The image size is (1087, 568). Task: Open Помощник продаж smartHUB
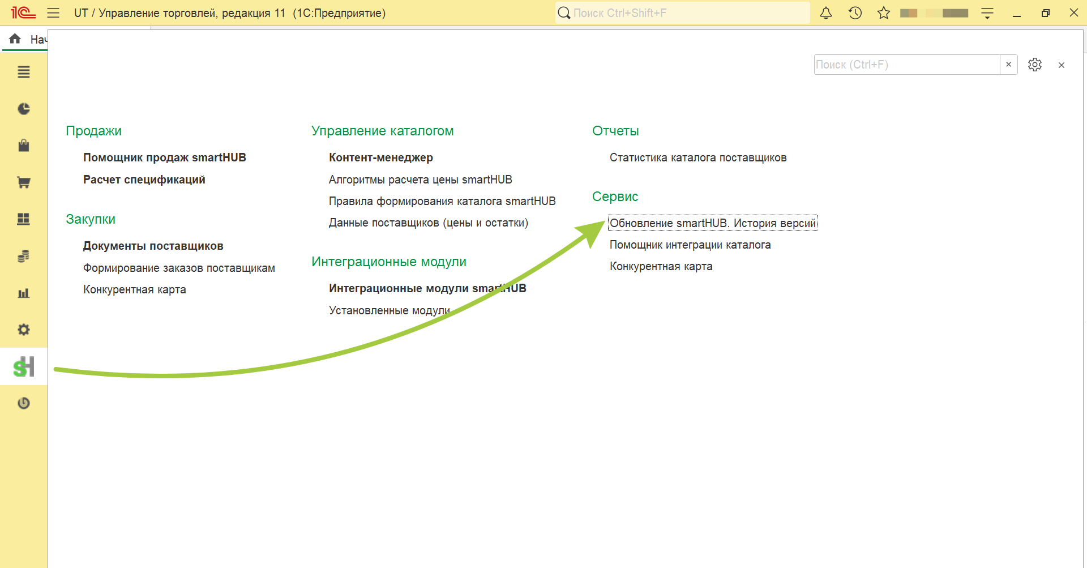click(165, 157)
